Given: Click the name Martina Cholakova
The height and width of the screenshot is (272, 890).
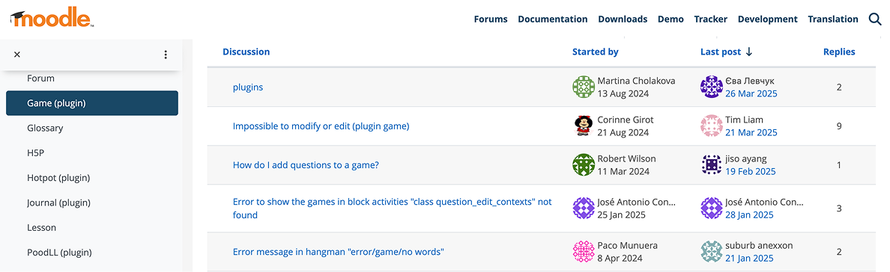Looking at the screenshot, I should click(636, 81).
